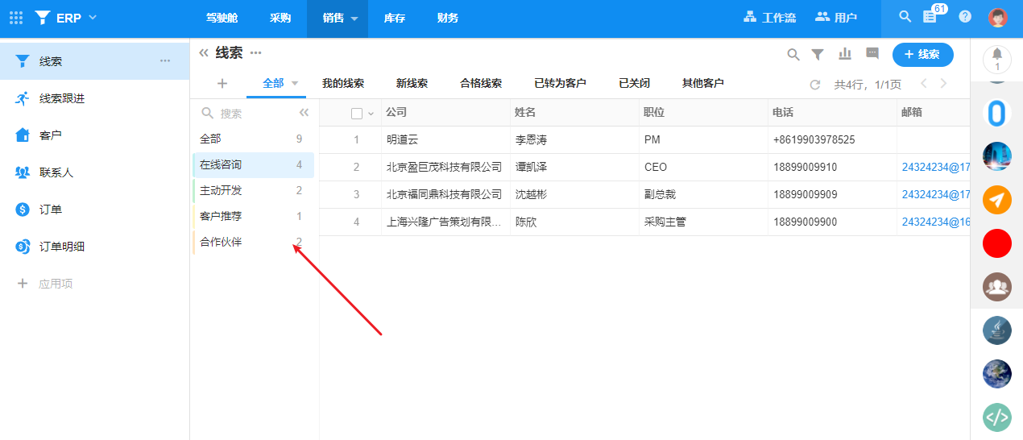
Task: Click the search icon in the 线索 toolbar
Action: [793, 55]
